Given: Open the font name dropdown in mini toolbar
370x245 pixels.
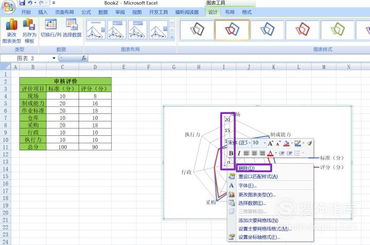Looking at the screenshot, I should [x=249, y=143].
